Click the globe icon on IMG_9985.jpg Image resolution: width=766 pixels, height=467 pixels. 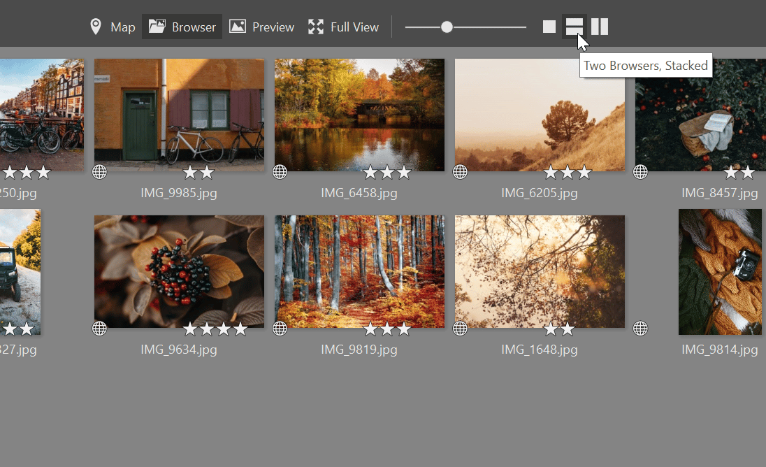(100, 172)
